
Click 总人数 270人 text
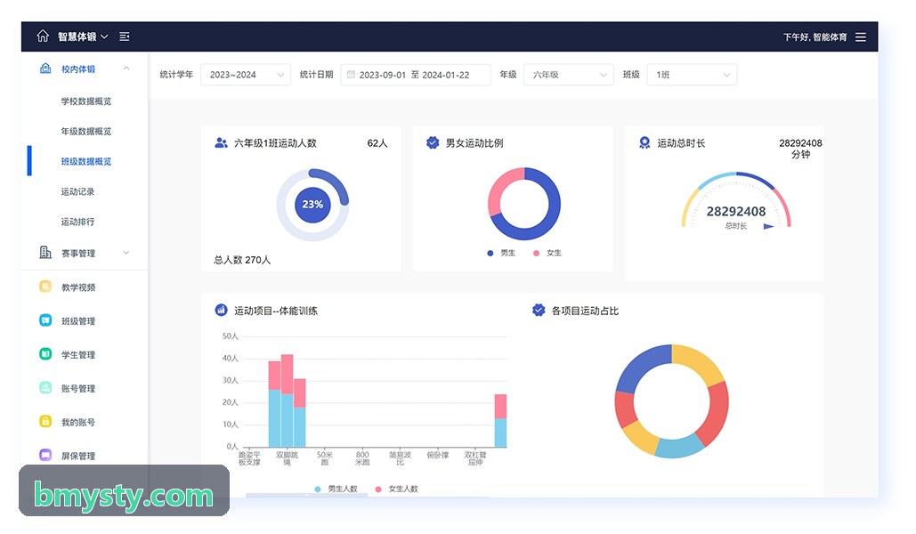coord(242,260)
